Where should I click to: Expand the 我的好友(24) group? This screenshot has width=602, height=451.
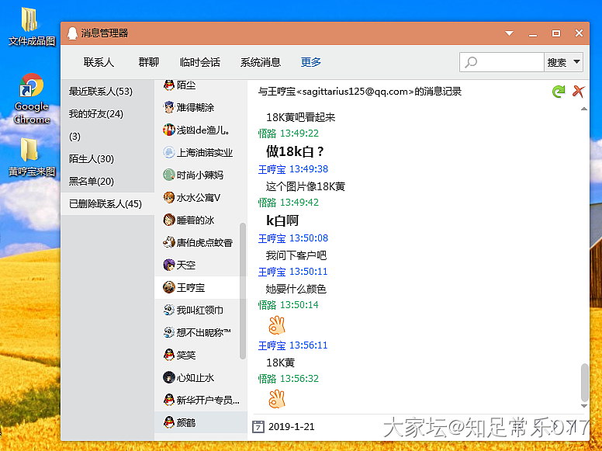click(x=96, y=114)
